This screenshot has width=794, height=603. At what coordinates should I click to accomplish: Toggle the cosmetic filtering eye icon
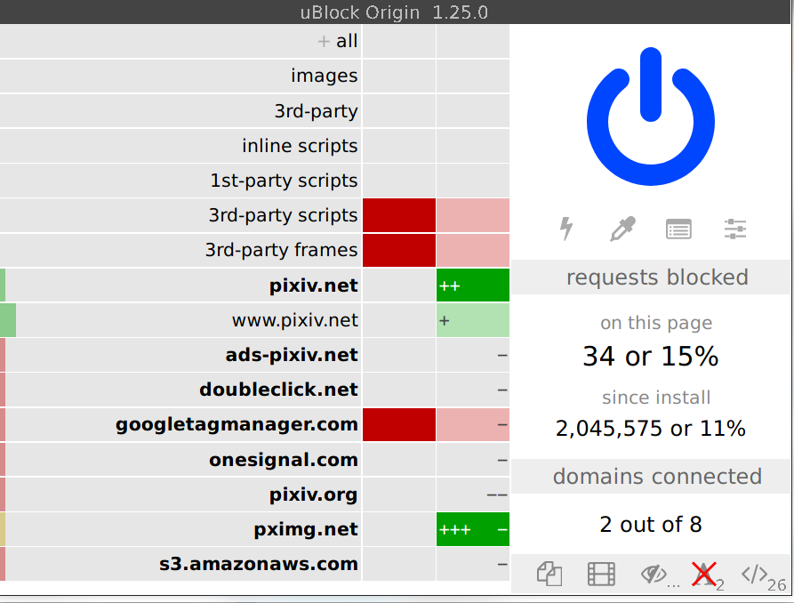click(654, 575)
